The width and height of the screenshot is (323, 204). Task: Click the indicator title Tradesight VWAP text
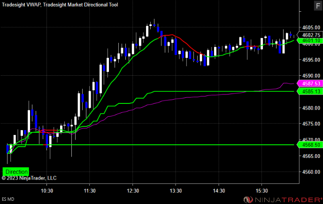point(22,5)
